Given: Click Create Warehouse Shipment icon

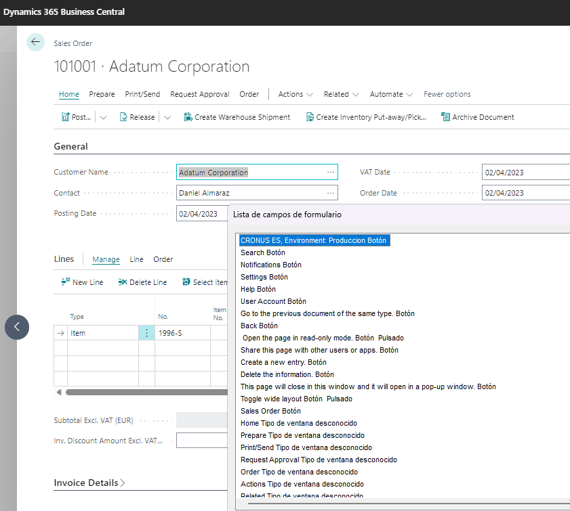Looking at the screenshot, I should click(x=188, y=117).
